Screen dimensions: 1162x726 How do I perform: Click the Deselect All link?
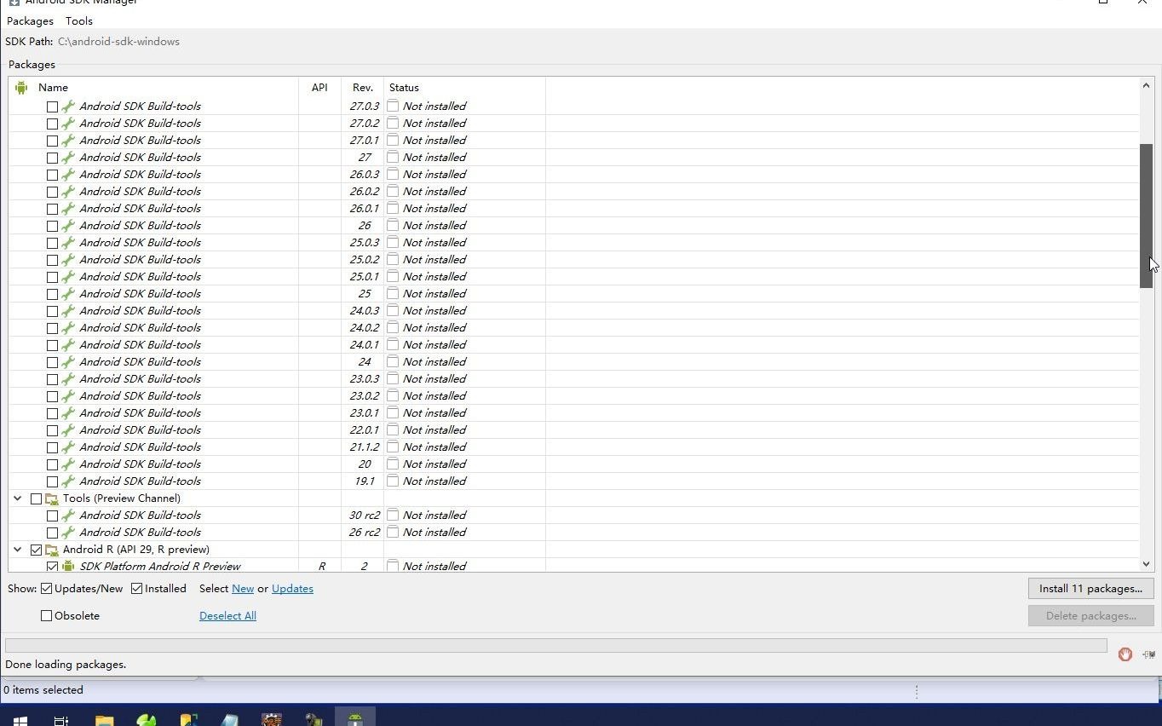(x=227, y=616)
